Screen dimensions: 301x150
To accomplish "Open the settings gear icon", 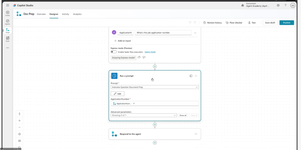I will (278, 5).
